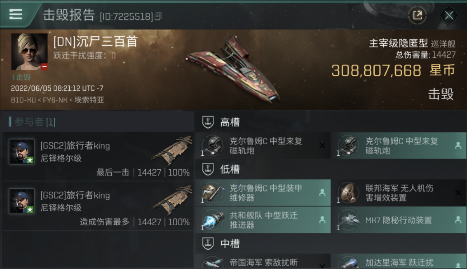Image resolution: width=467 pixels, height=269 pixels.
Task: Open victim 沉尸三百首 portrait
Action: pos(29,52)
